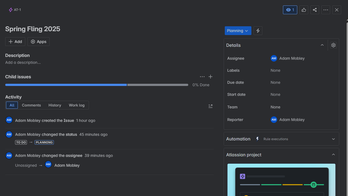Viewport: 348px width, 196px height.
Task: Open Details configuration gear icon
Action: click(x=333, y=45)
